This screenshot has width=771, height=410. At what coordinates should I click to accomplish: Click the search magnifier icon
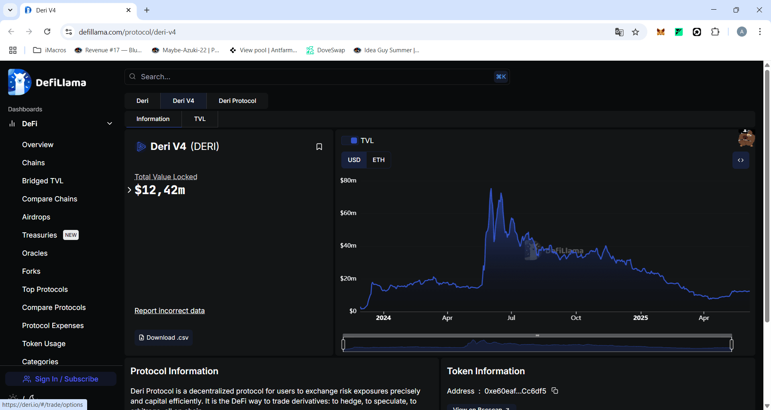133,76
